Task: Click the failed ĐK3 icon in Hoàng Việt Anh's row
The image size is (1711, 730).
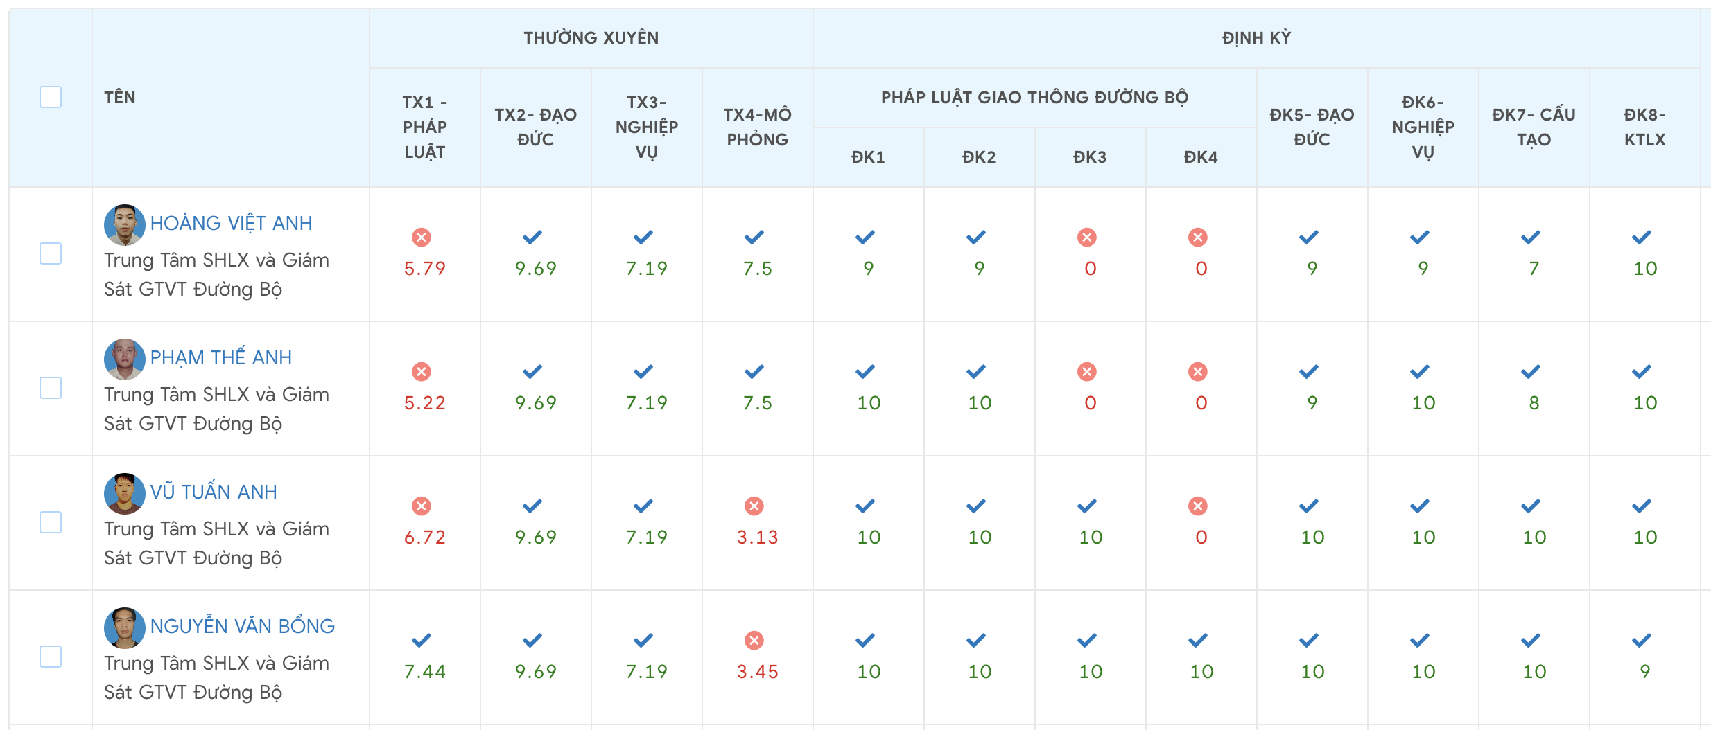Action: tap(1087, 238)
